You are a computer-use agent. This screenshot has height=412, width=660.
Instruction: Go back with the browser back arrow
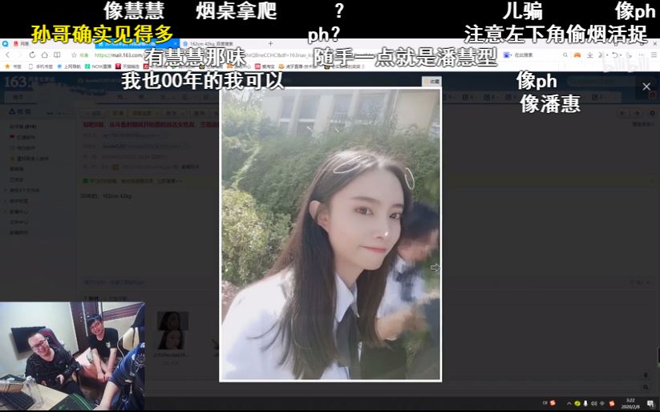[x=7, y=55]
